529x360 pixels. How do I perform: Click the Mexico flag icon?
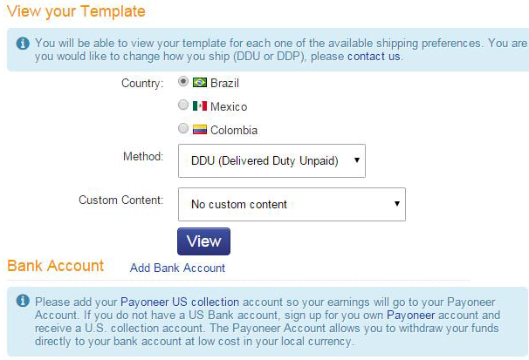pos(200,106)
